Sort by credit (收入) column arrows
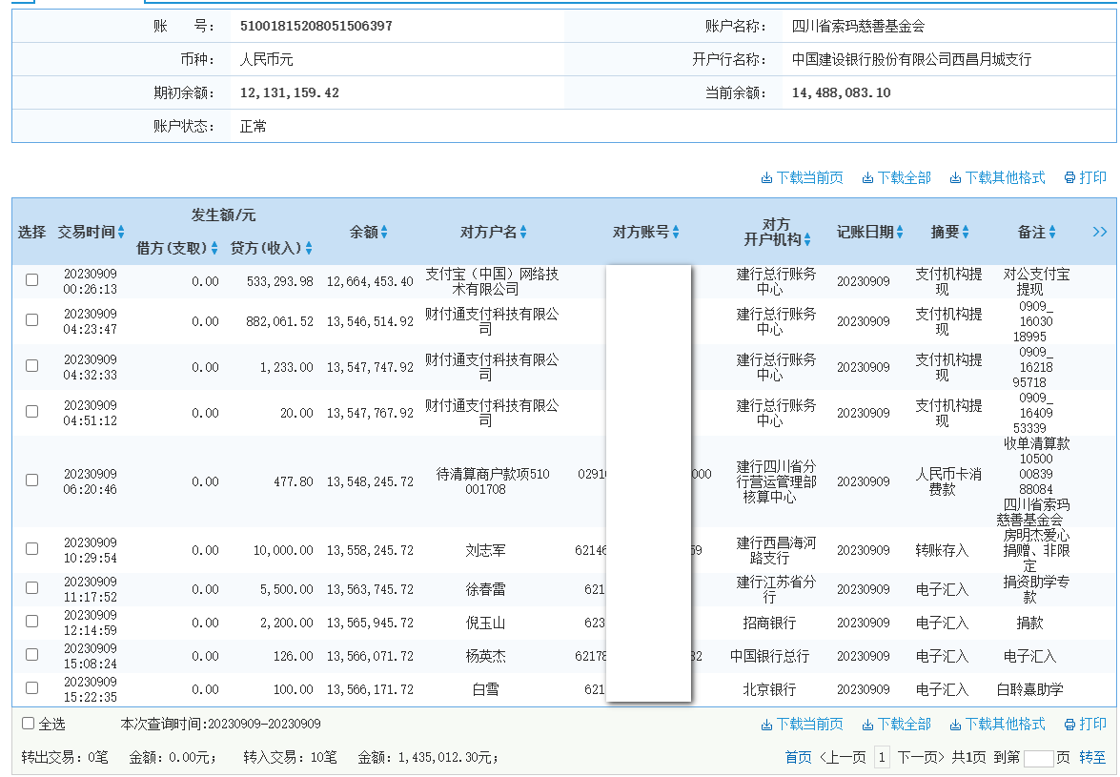Image resolution: width=1120 pixels, height=777 pixels. pyautogui.click(x=309, y=248)
